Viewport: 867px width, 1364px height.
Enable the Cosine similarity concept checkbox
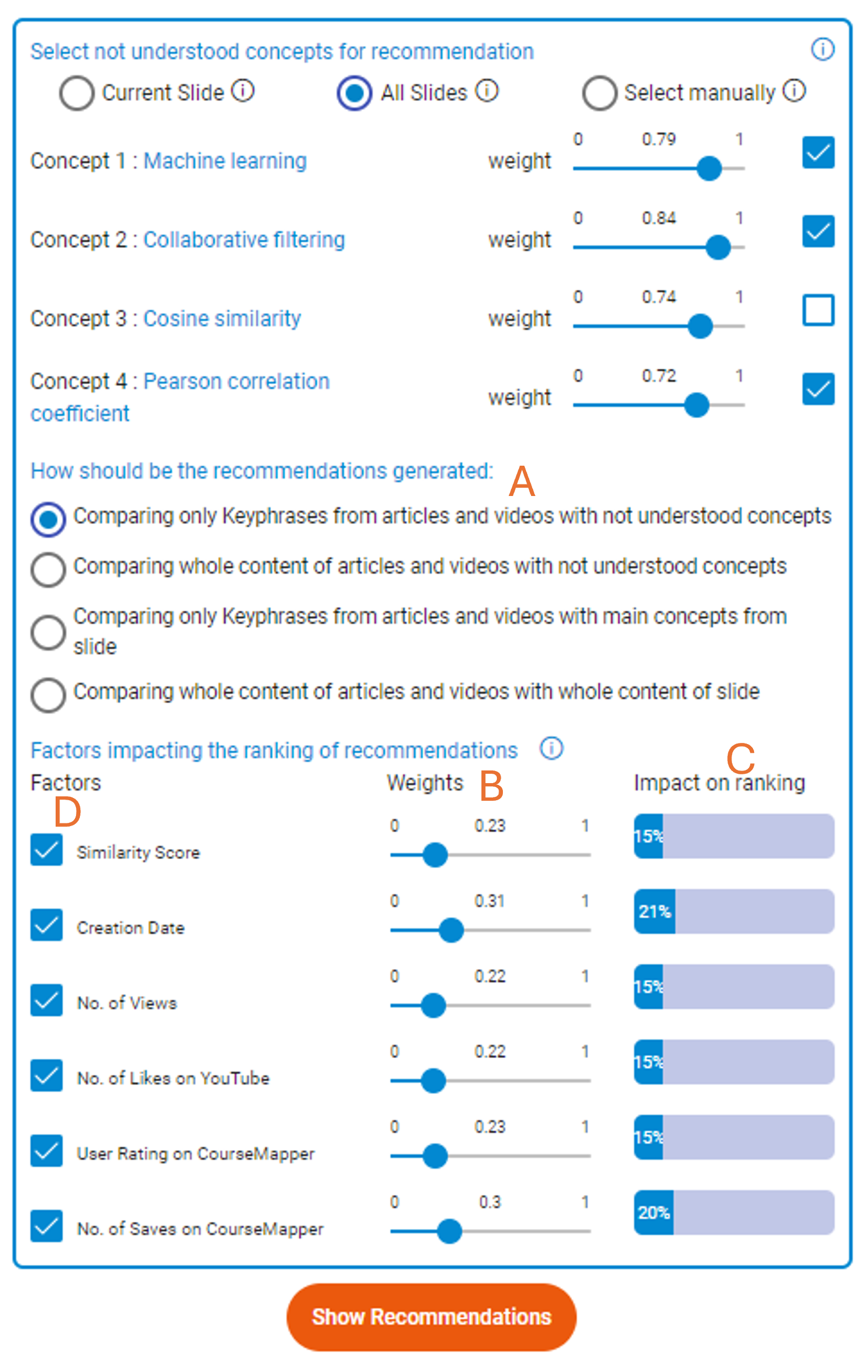tap(818, 310)
